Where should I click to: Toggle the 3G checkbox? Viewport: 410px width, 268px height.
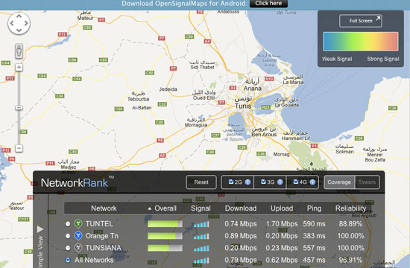click(x=263, y=182)
